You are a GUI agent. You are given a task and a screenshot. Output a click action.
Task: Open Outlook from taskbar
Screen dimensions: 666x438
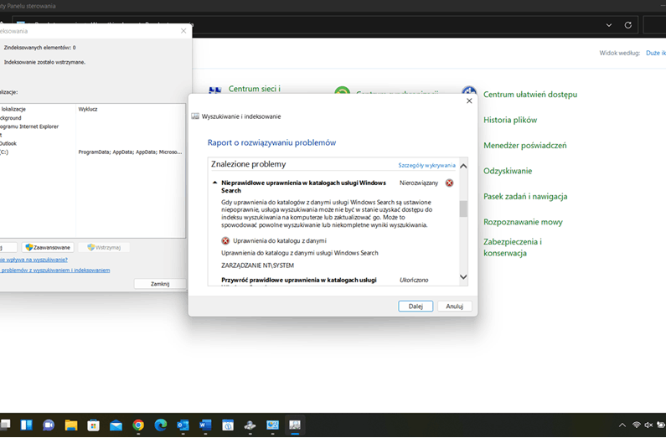click(x=183, y=425)
